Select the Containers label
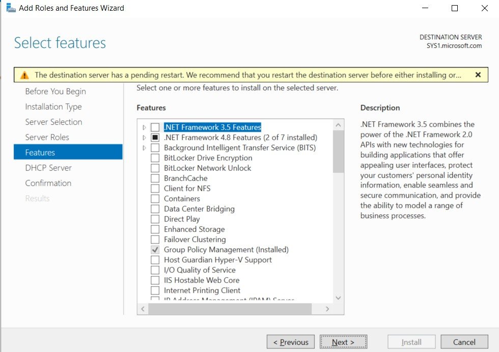Image resolution: width=499 pixels, height=352 pixels. (x=182, y=199)
